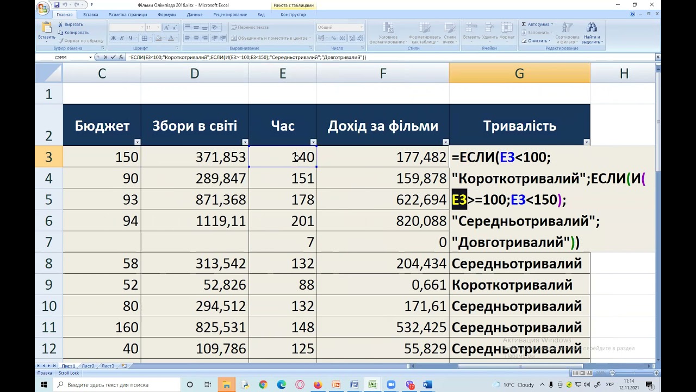Switch to sheet Лист2
This screenshot has height=392, width=696.
[x=88, y=366]
